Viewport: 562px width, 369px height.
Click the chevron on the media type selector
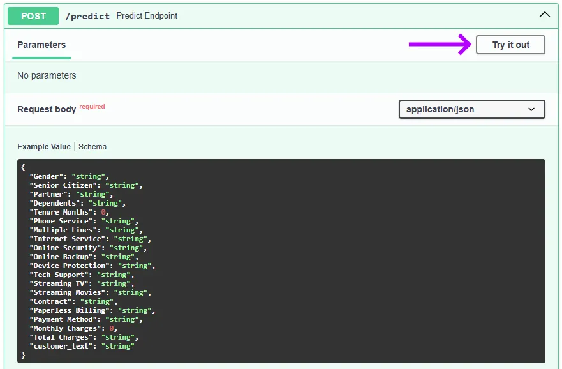coord(532,109)
